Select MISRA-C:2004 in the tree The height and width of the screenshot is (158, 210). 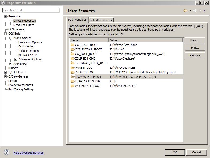(28, 55)
